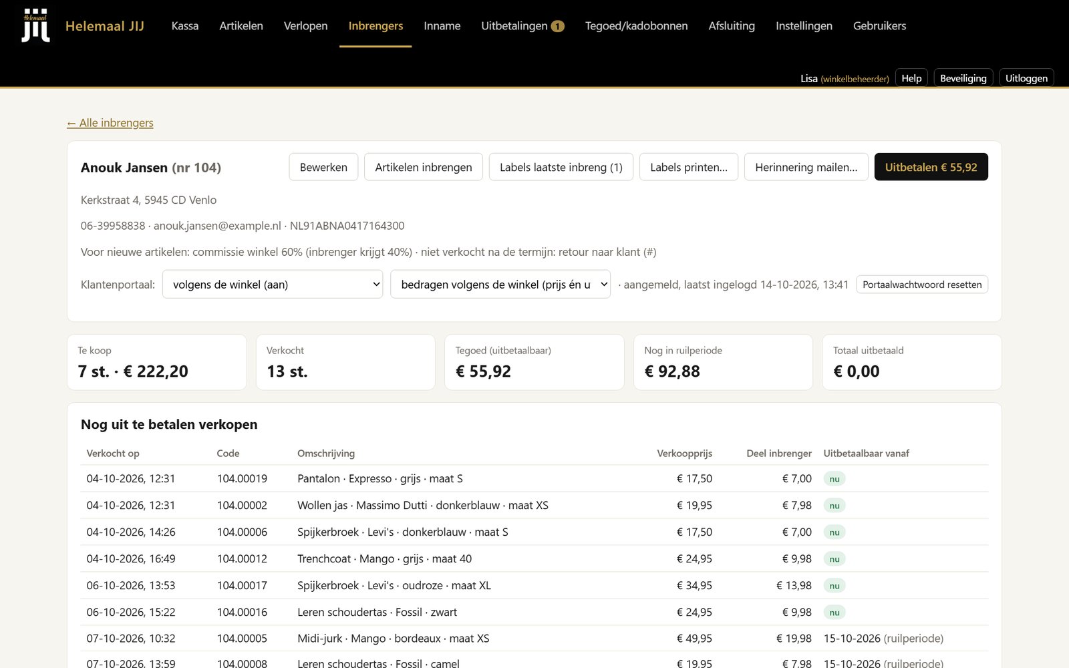This screenshot has width=1069, height=668.
Task: Click '15-10-2026 (ruilperiode)' on Midi-jurk row
Action: pos(883,639)
